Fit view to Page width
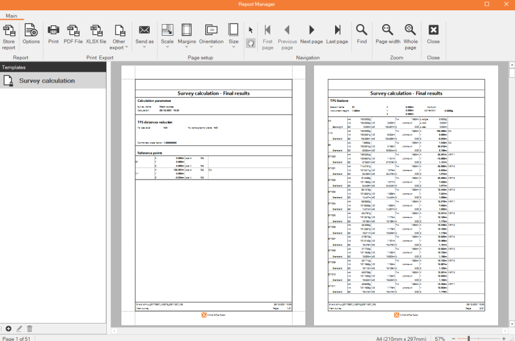 pos(388,35)
